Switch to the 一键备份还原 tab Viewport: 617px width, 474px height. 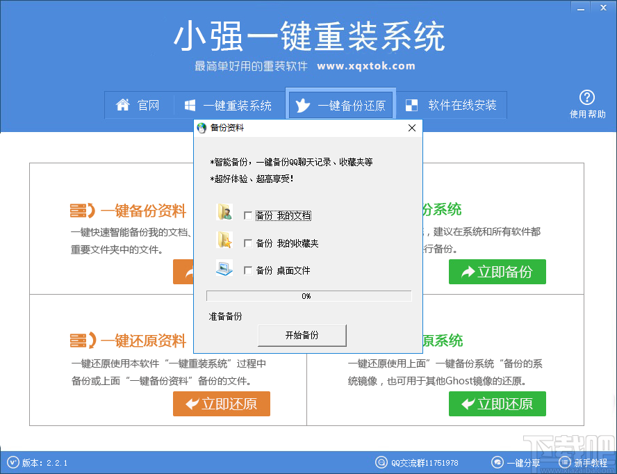[x=340, y=105]
